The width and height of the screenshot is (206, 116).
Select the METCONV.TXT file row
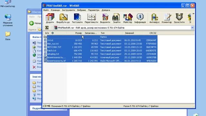pos(100,47)
